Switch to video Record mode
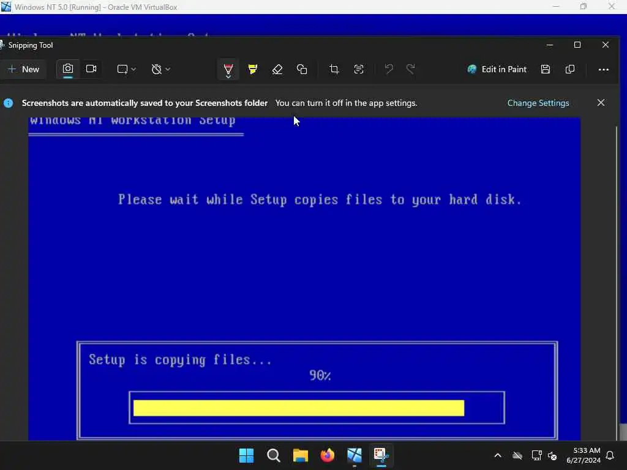Viewport: 627px width, 470px height. click(x=91, y=69)
